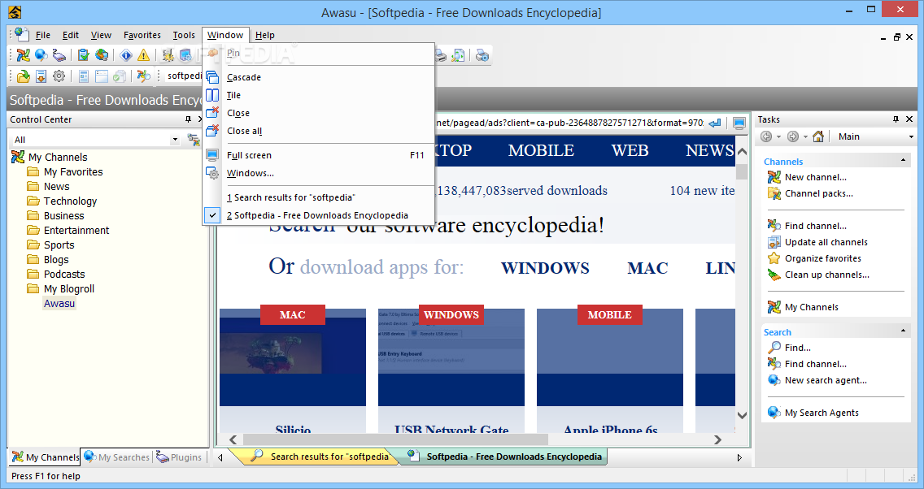Image resolution: width=924 pixels, height=489 pixels.
Task: Select the Podcasts folder in channel tree
Action: tap(64, 275)
